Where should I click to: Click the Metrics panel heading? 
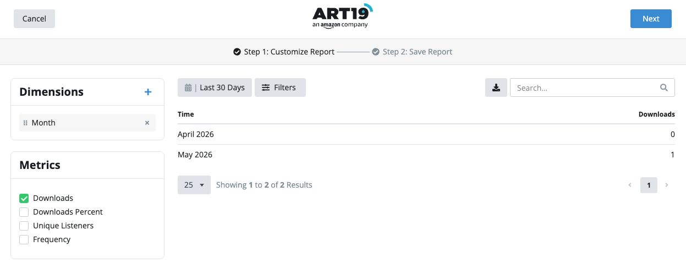[40, 165]
